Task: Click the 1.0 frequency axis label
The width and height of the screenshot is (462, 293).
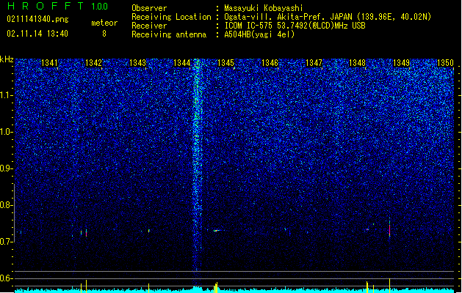Action: (x=7, y=132)
